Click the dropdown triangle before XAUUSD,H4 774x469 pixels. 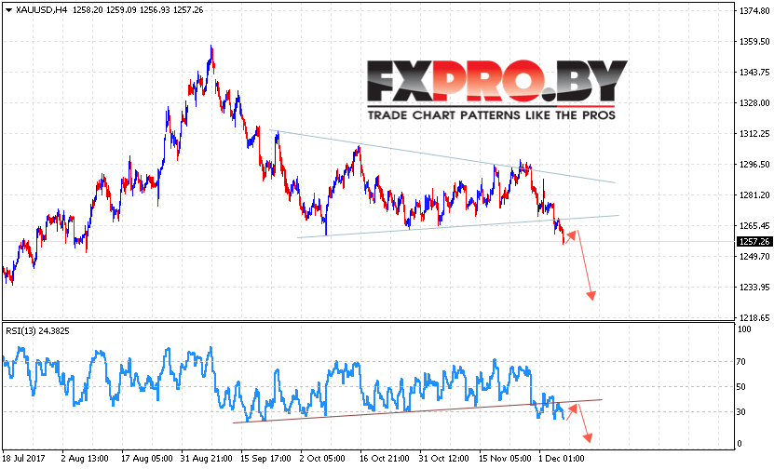coord(8,10)
